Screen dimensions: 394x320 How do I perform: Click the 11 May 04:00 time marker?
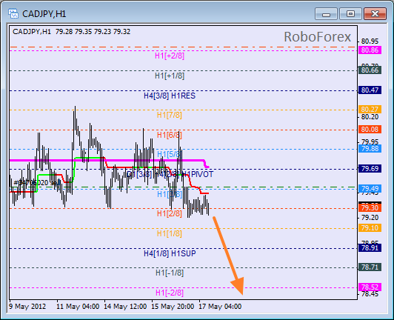[x=78, y=307]
